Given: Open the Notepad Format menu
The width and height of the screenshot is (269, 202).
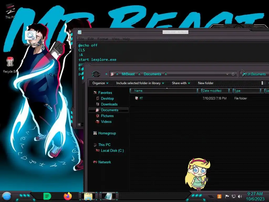Looking at the screenshot, I should coord(103,39).
